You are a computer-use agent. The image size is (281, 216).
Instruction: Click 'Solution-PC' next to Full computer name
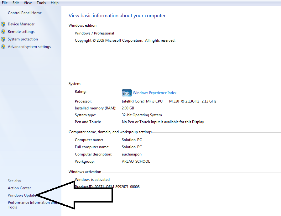(x=132, y=147)
